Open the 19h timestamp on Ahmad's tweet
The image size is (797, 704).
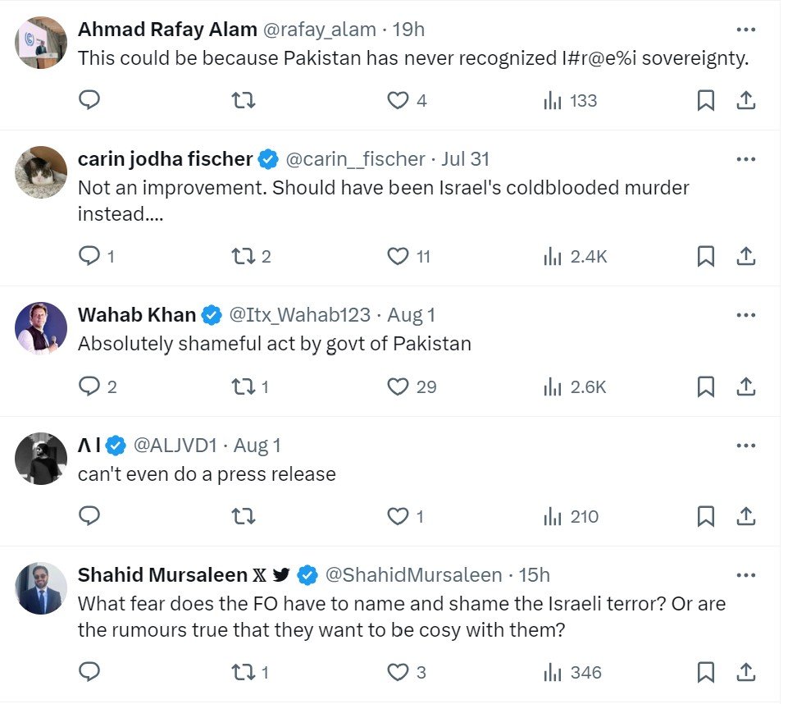pos(408,30)
